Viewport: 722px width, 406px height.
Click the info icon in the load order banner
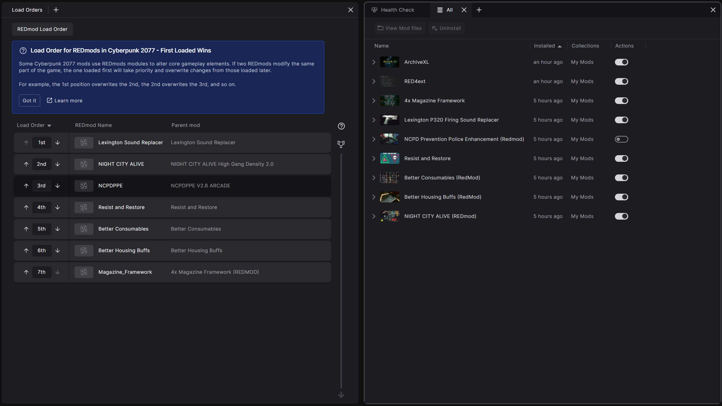point(23,51)
